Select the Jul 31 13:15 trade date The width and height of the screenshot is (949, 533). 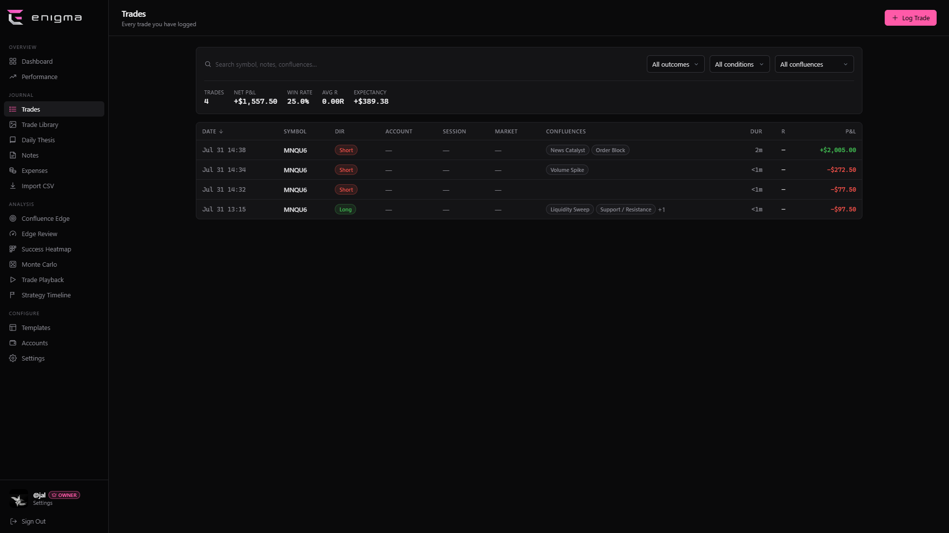(224, 209)
